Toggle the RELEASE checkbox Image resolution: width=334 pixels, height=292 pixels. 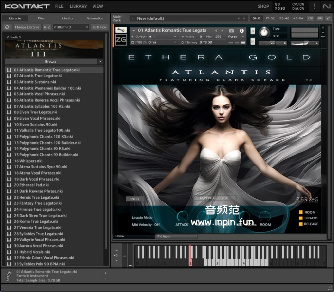coord(301,224)
